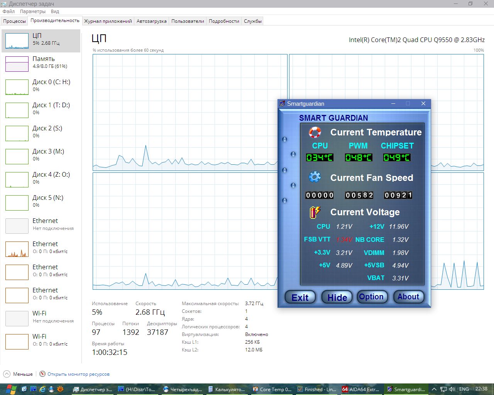The image size is (494, 395).
Task: Switch to the Smartguardian taskbar button
Action: tap(406, 389)
